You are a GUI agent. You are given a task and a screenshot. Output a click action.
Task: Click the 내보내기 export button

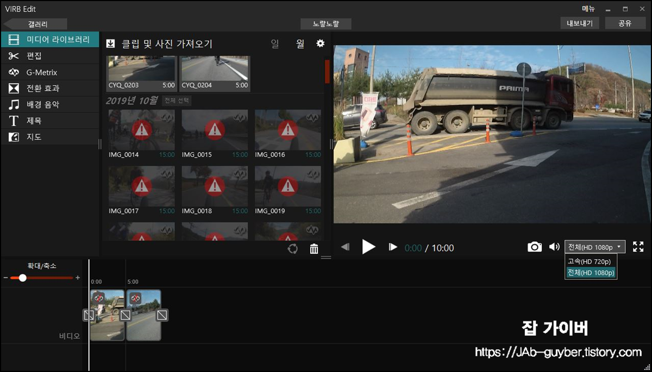pyautogui.click(x=580, y=23)
